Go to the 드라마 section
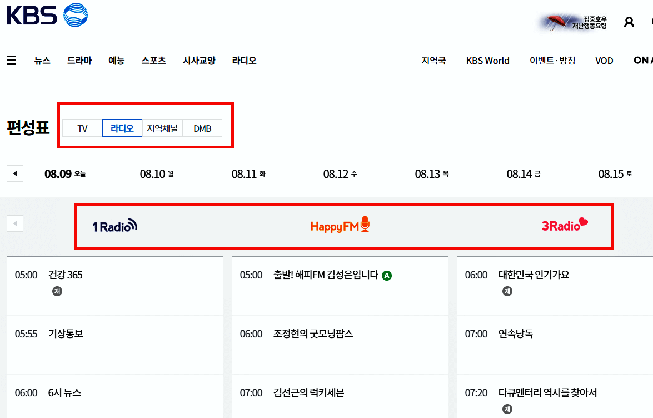653x418 pixels. point(79,61)
